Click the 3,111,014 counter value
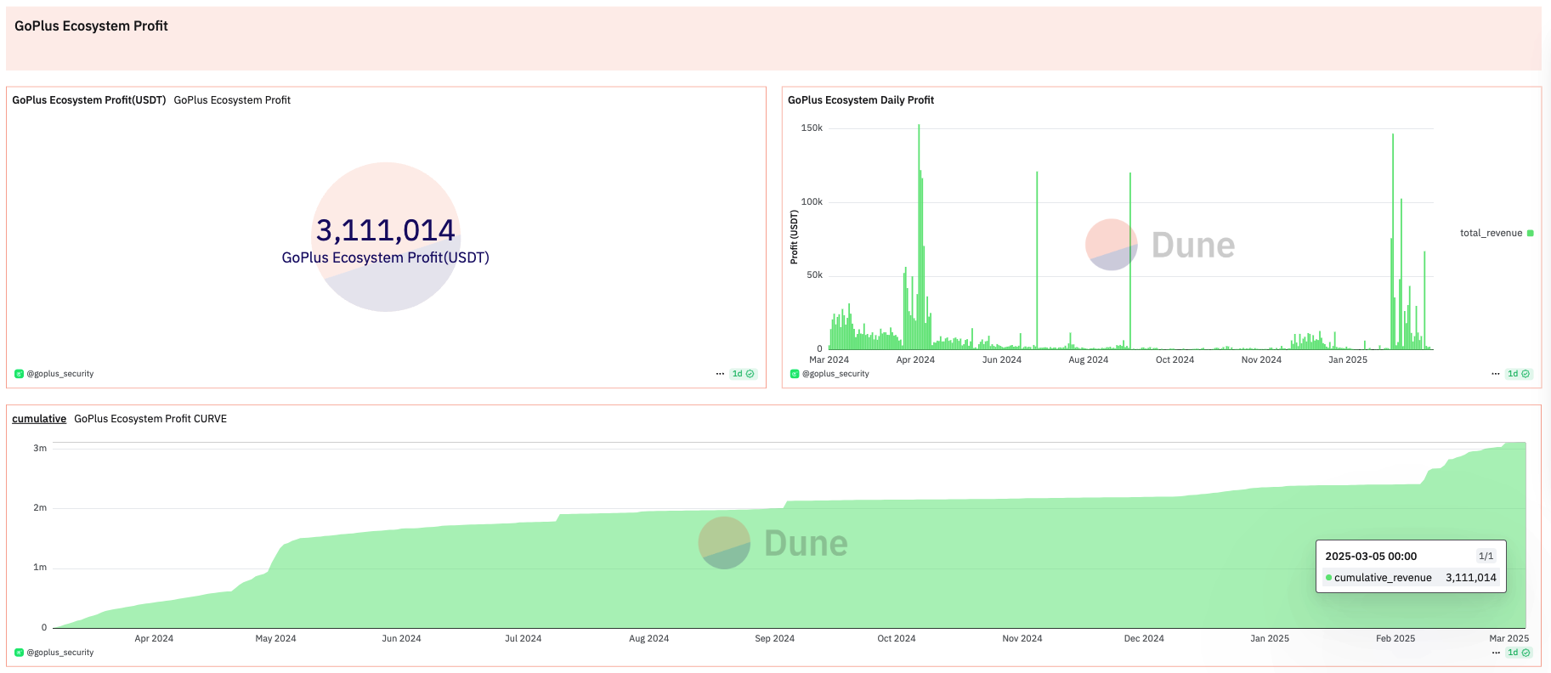Screen dimensions: 1551x673 [386, 230]
